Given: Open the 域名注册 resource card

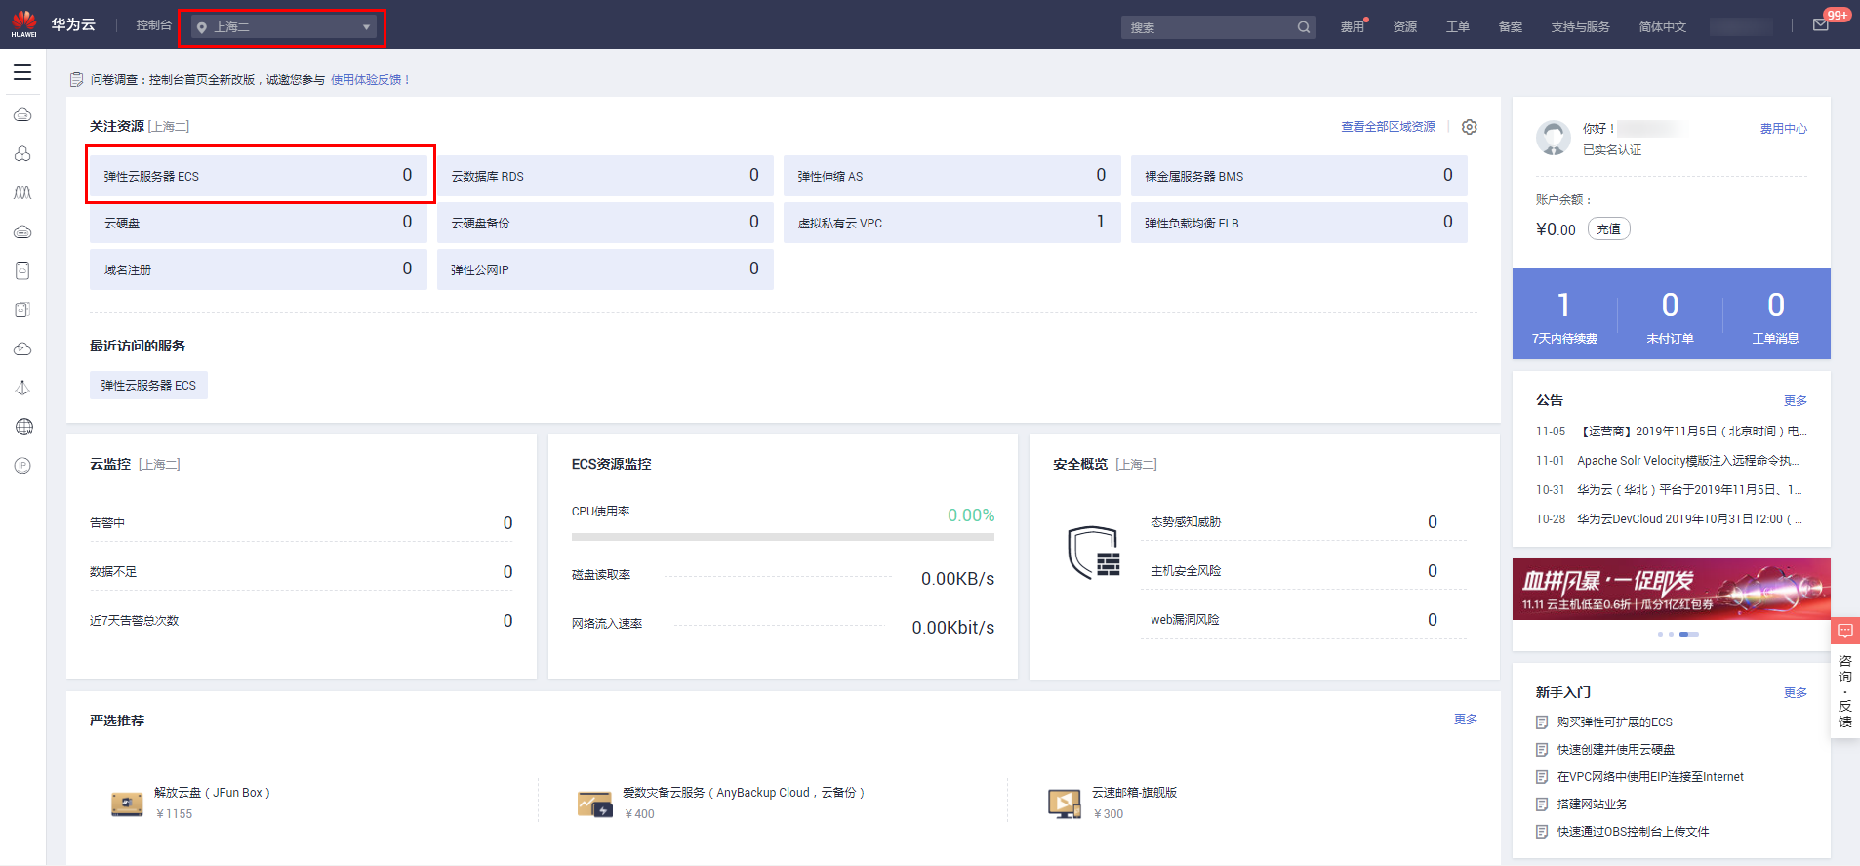Looking at the screenshot, I should coord(259,269).
